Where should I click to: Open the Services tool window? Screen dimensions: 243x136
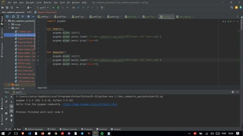point(116,129)
